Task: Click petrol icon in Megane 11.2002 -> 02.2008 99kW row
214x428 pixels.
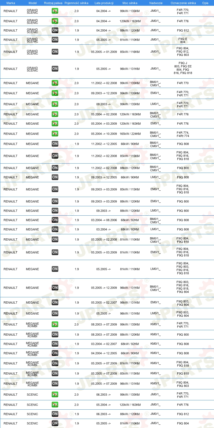Action: coord(55,83)
